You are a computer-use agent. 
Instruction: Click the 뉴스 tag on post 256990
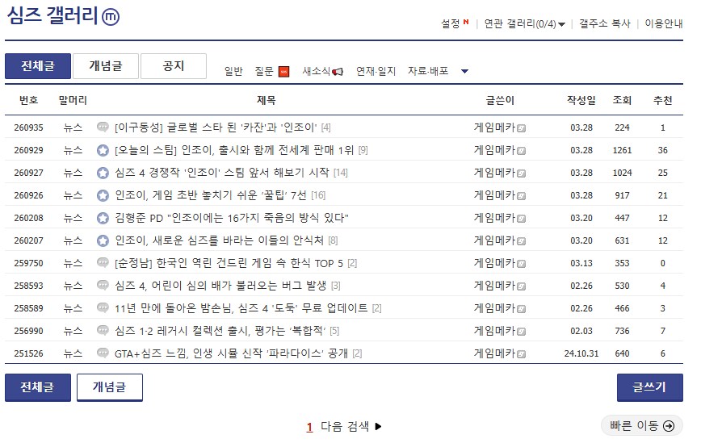tap(73, 331)
